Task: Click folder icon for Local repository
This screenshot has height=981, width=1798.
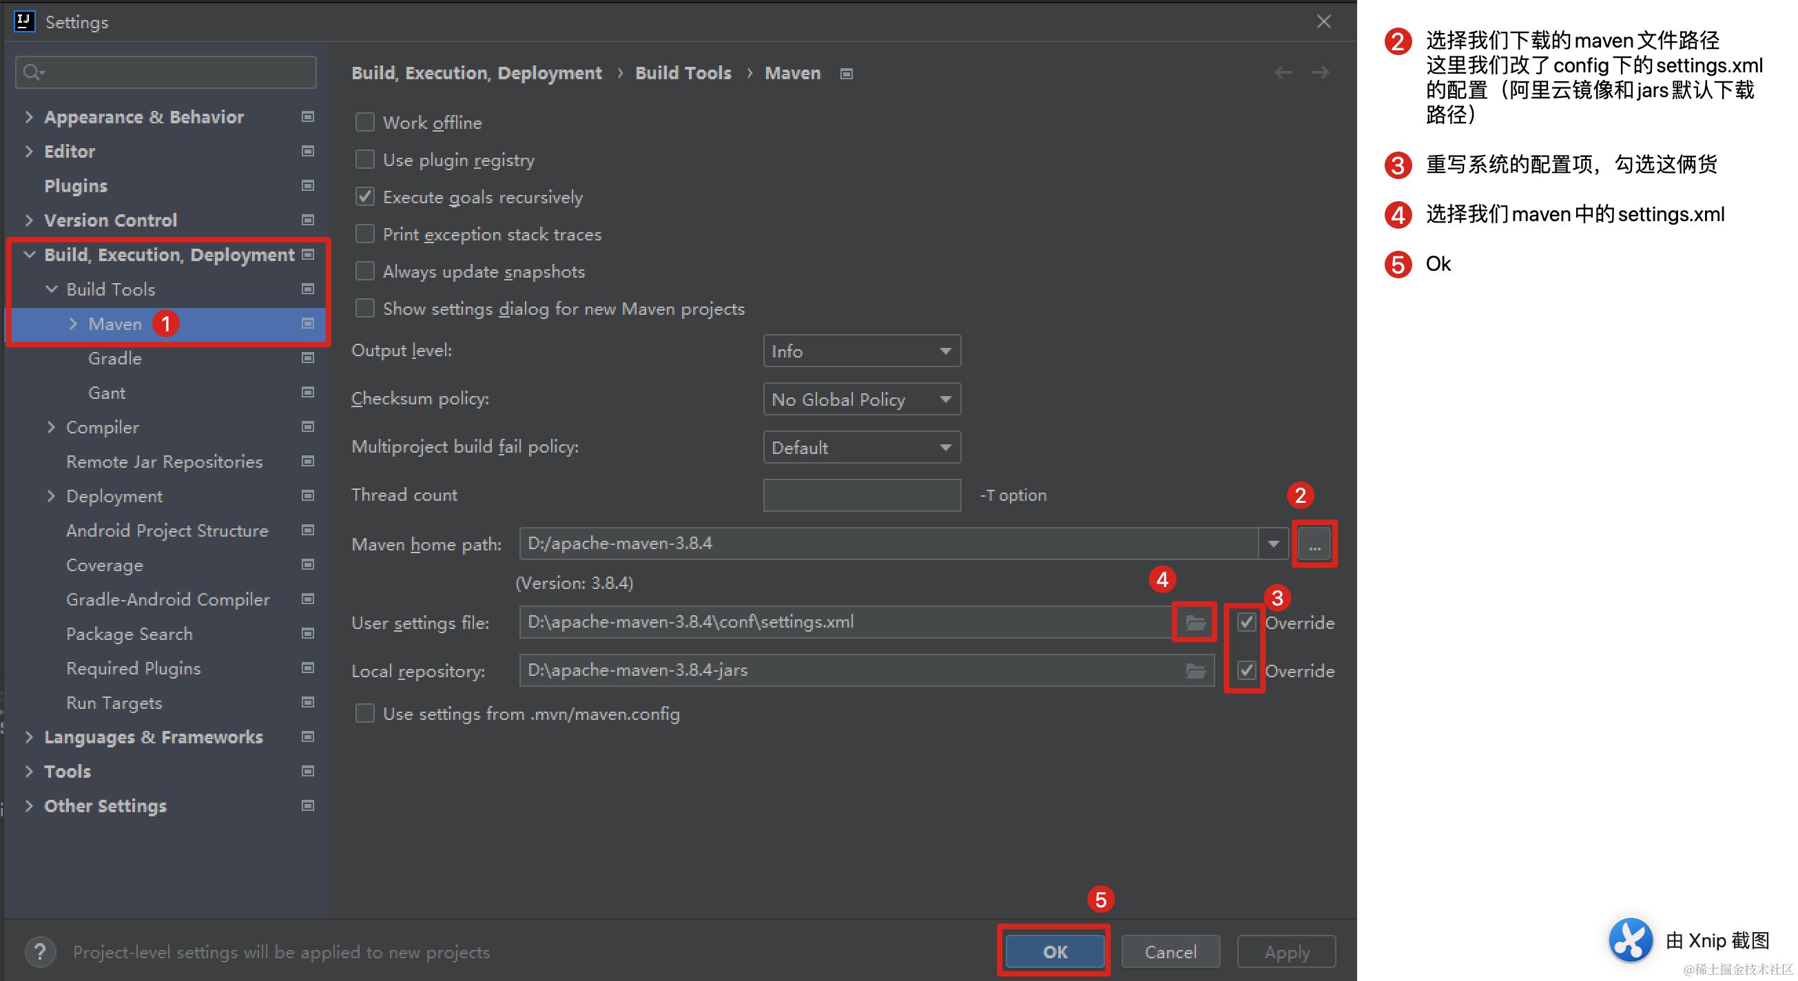Action: pyautogui.click(x=1195, y=671)
